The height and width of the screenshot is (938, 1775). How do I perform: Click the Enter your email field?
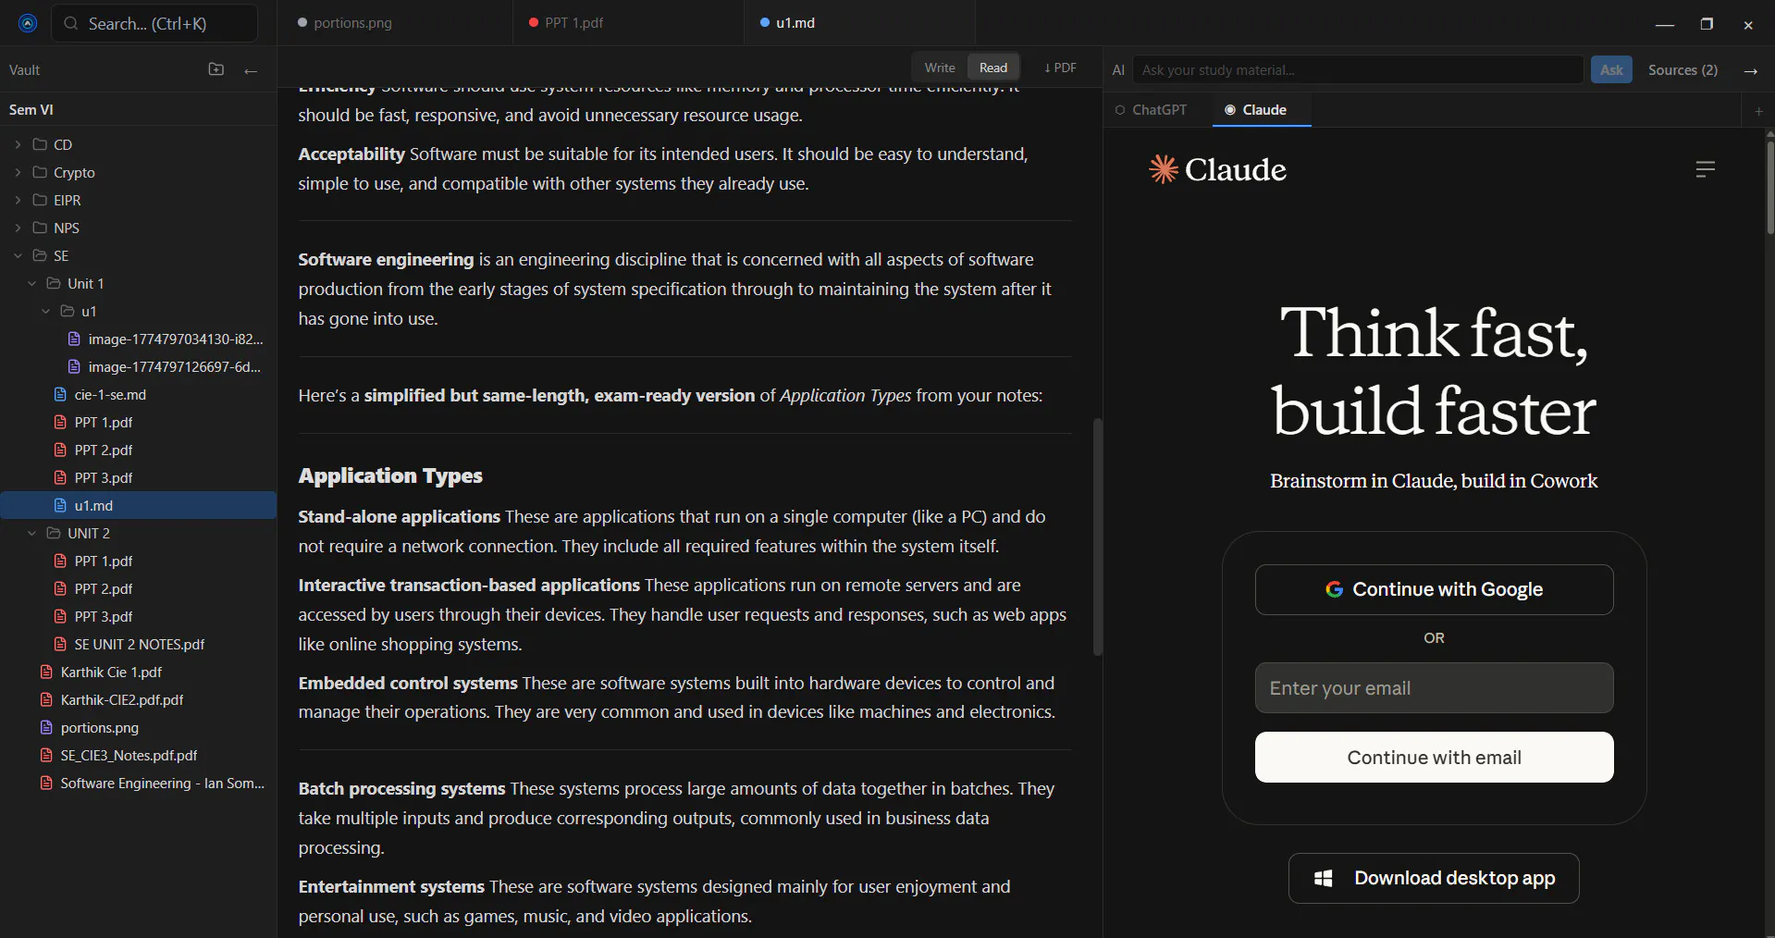pyautogui.click(x=1434, y=688)
